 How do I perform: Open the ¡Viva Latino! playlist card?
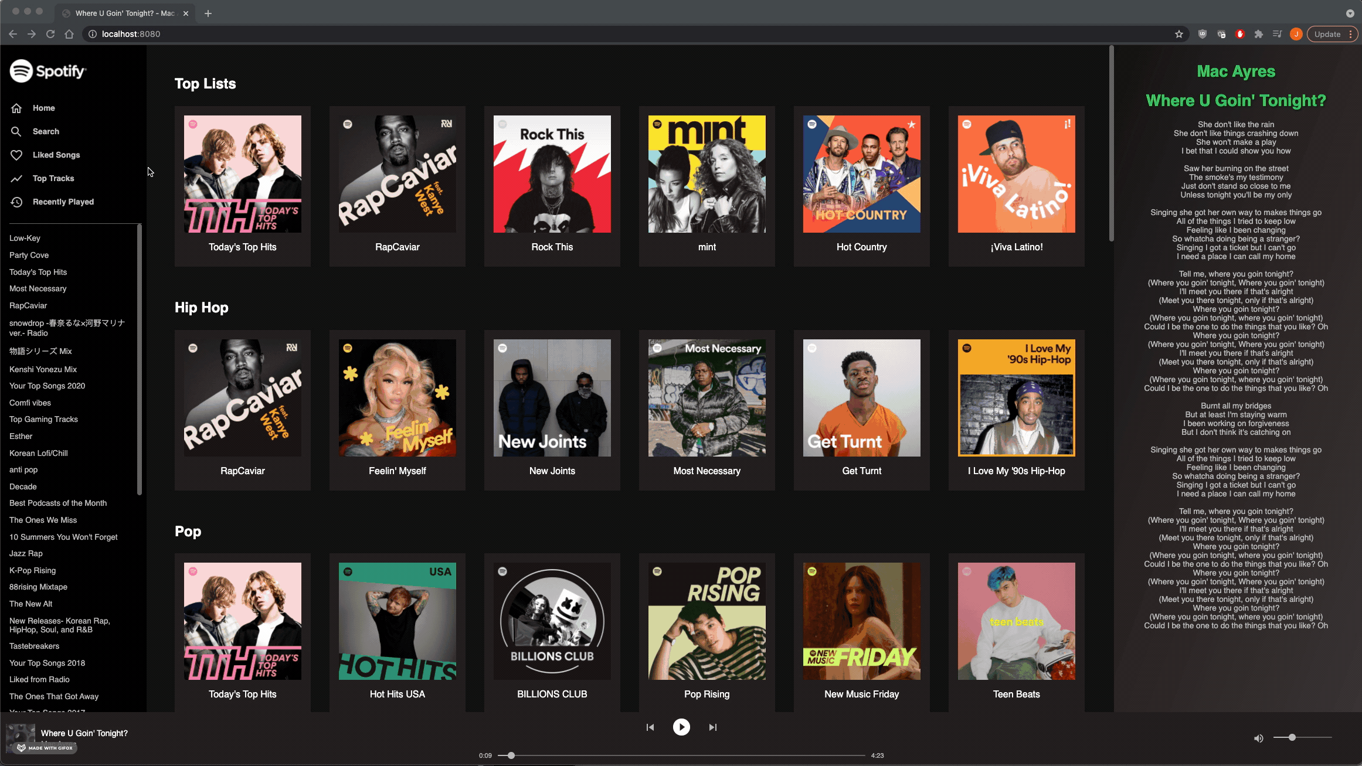point(1017,186)
